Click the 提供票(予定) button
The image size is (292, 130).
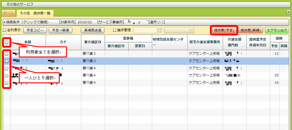pyautogui.click(x=225, y=30)
